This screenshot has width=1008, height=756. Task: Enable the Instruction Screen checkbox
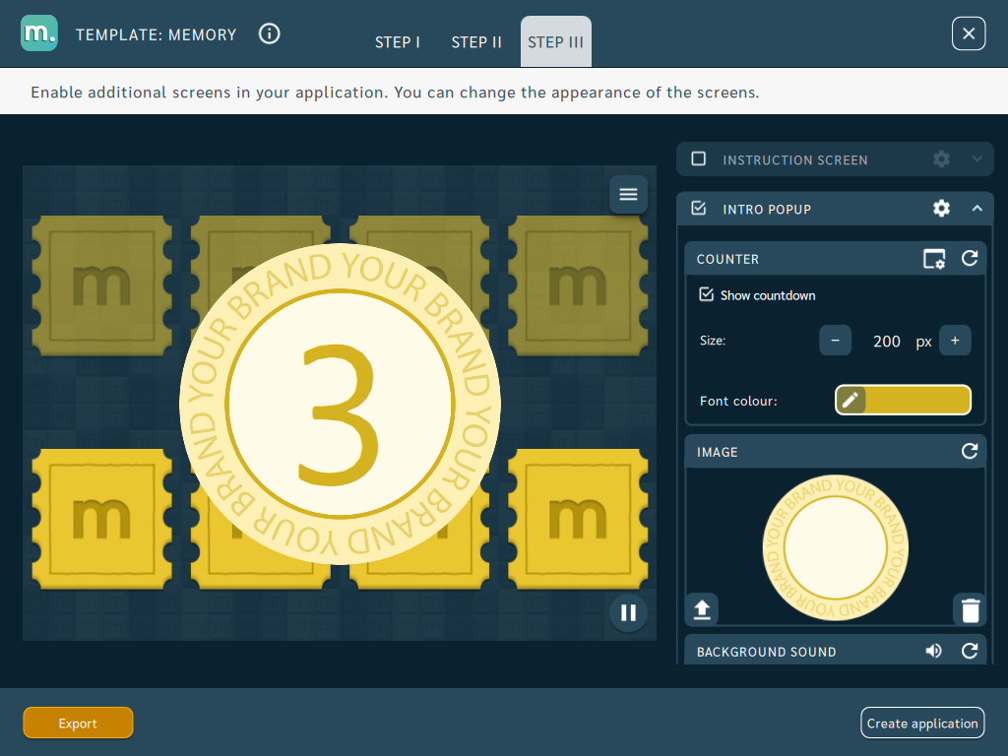click(698, 158)
